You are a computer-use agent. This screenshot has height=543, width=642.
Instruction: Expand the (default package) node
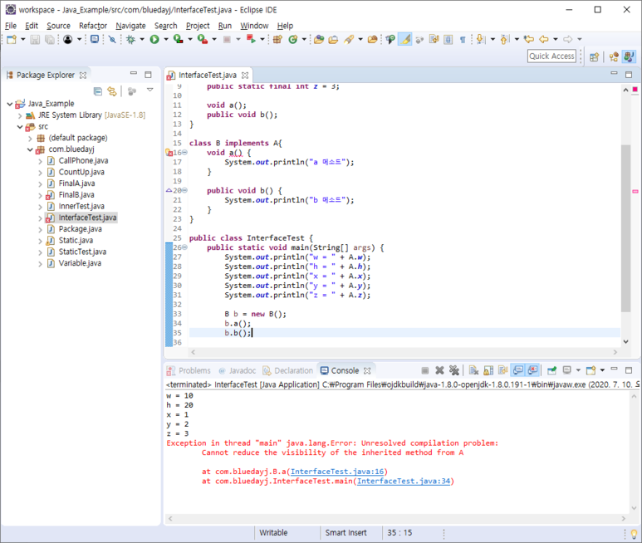click(30, 139)
